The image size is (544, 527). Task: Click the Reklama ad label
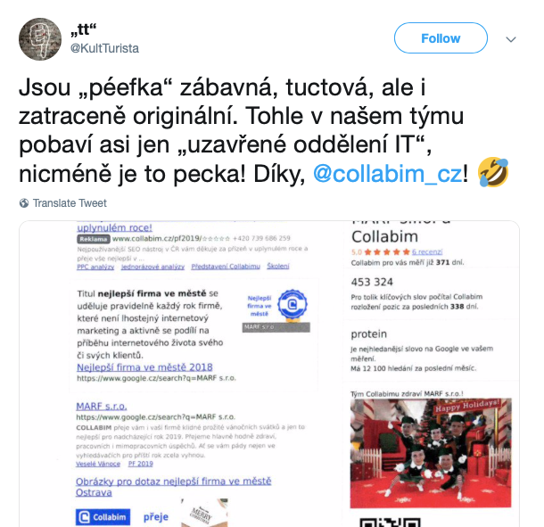(x=94, y=239)
